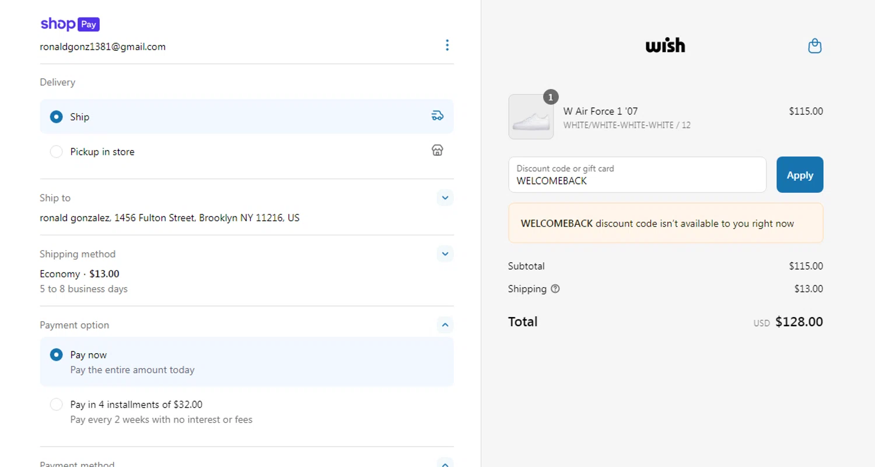Viewport: 875px width, 467px height.
Task: Click the product price $115.00 beside item
Action: 806,111
